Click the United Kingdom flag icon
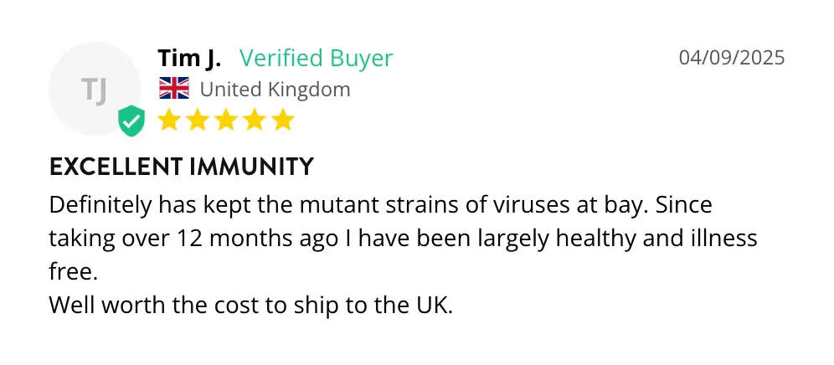Image resolution: width=834 pixels, height=365 pixels. coord(174,89)
